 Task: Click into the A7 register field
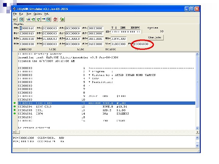click(96, 44)
